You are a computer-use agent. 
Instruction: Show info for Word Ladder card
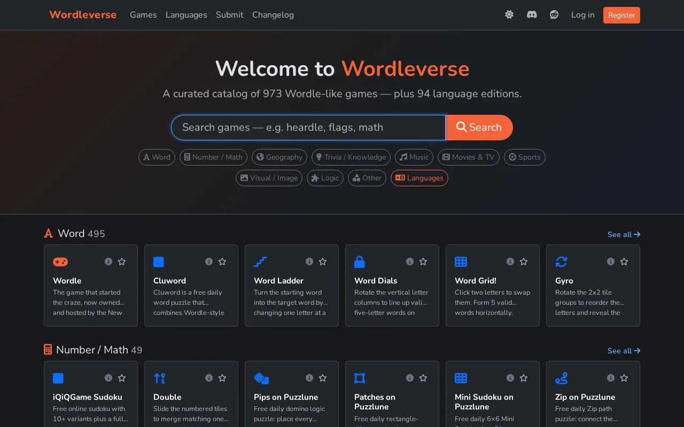309,262
